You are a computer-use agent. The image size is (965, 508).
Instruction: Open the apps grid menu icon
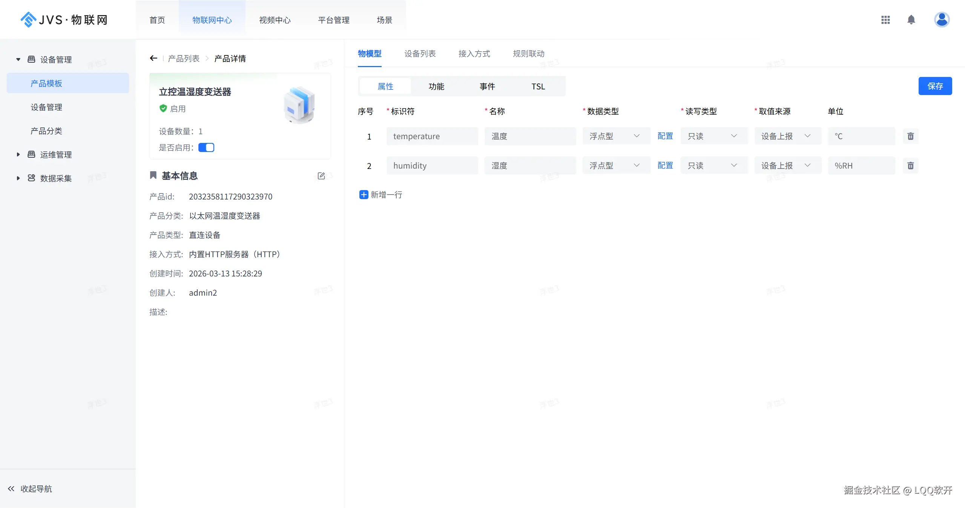pyautogui.click(x=885, y=20)
